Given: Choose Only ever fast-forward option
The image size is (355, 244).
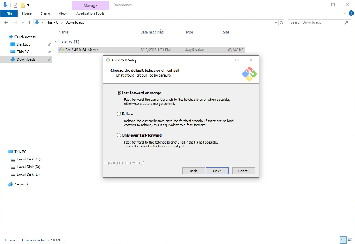Looking at the screenshot, I should [119, 135].
